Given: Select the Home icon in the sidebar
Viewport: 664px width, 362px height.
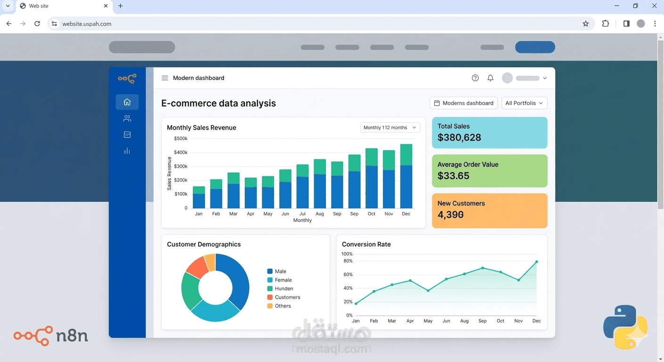Looking at the screenshot, I should [127, 102].
